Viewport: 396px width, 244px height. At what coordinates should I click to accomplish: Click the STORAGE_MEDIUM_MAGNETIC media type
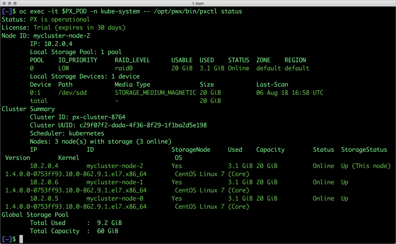point(155,93)
